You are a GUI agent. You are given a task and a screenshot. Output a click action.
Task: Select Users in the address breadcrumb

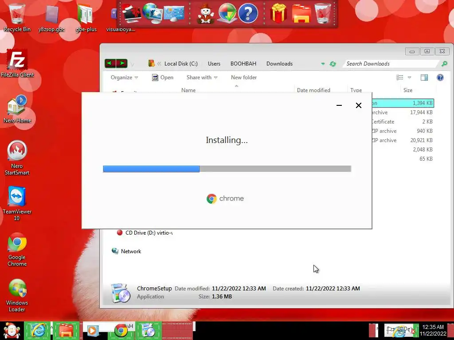tap(214, 64)
